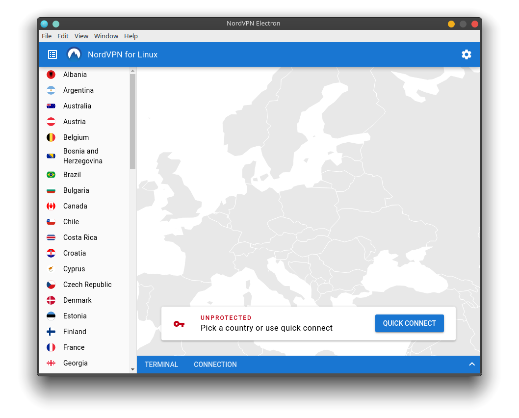The image size is (519, 418).
Task: Click the Argentina flag icon
Action: click(x=51, y=90)
